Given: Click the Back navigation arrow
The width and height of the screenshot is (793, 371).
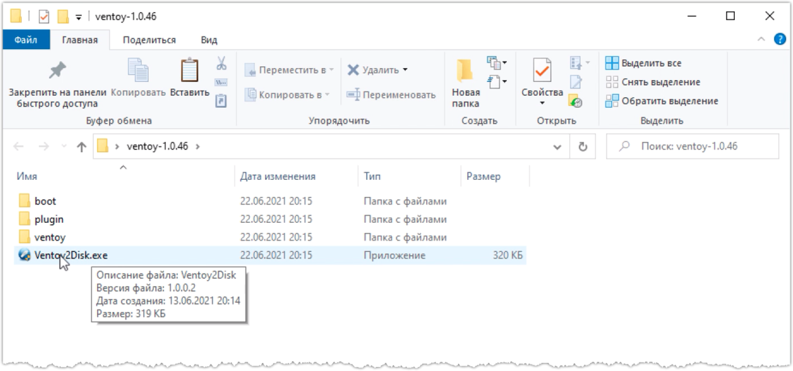Looking at the screenshot, I should click(x=19, y=147).
